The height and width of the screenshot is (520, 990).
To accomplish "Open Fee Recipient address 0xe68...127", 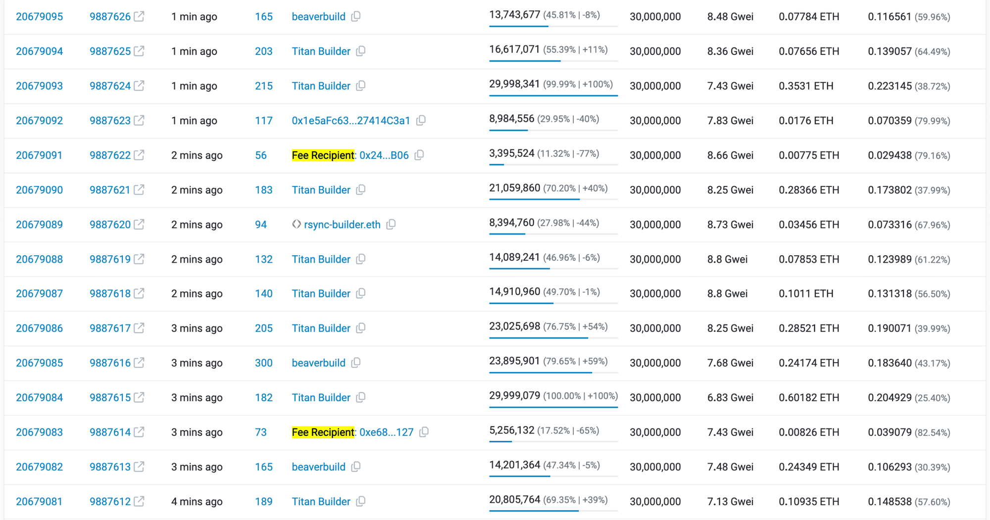I will [386, 432].
